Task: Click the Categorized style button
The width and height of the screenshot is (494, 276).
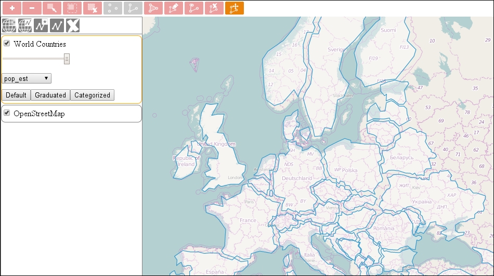Action: 93,95
